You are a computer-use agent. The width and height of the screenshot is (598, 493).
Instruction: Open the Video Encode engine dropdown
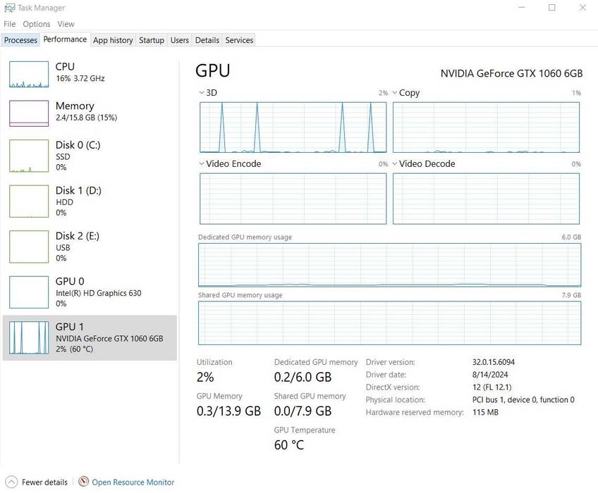pos(202,164)
